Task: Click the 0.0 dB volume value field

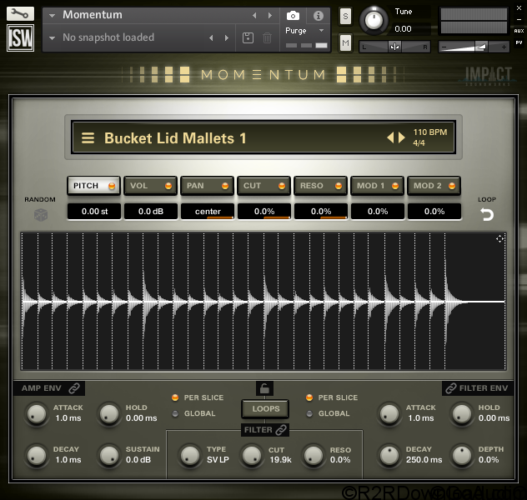Action: pos(151,212)
